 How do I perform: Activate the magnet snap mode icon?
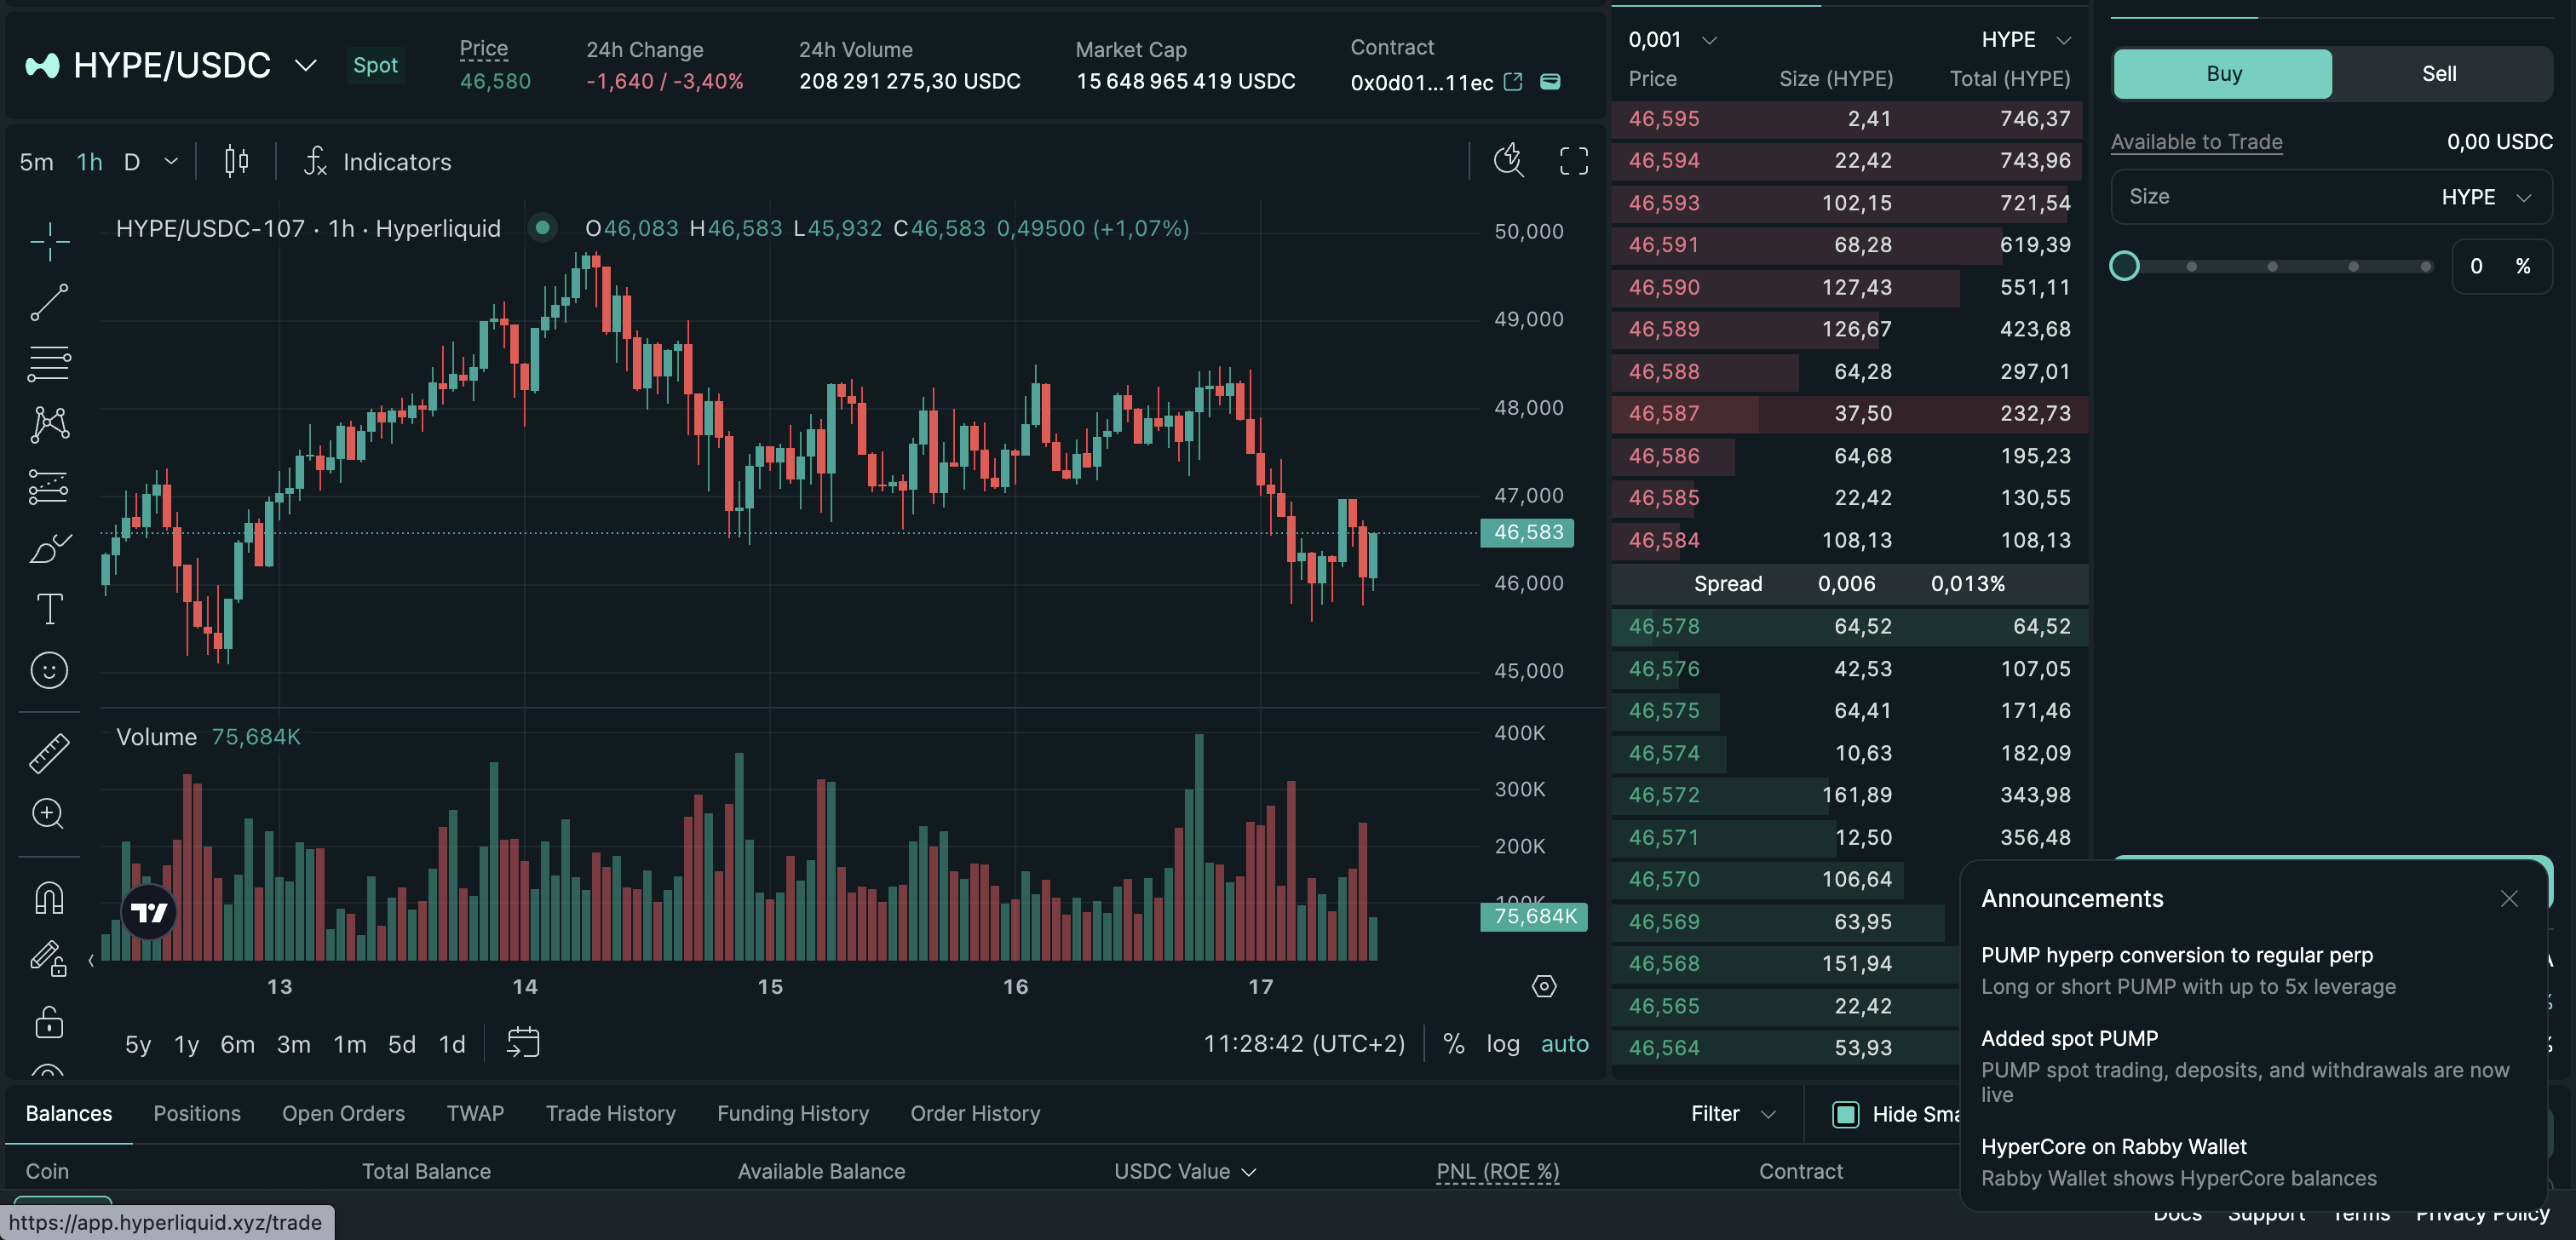[x=49, y=897]
